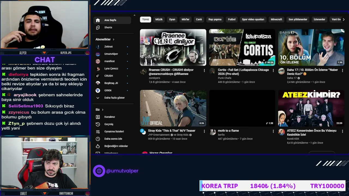Select manifest channel avatar in subscriptions
The image size is (349, 196).
[98, 61]
